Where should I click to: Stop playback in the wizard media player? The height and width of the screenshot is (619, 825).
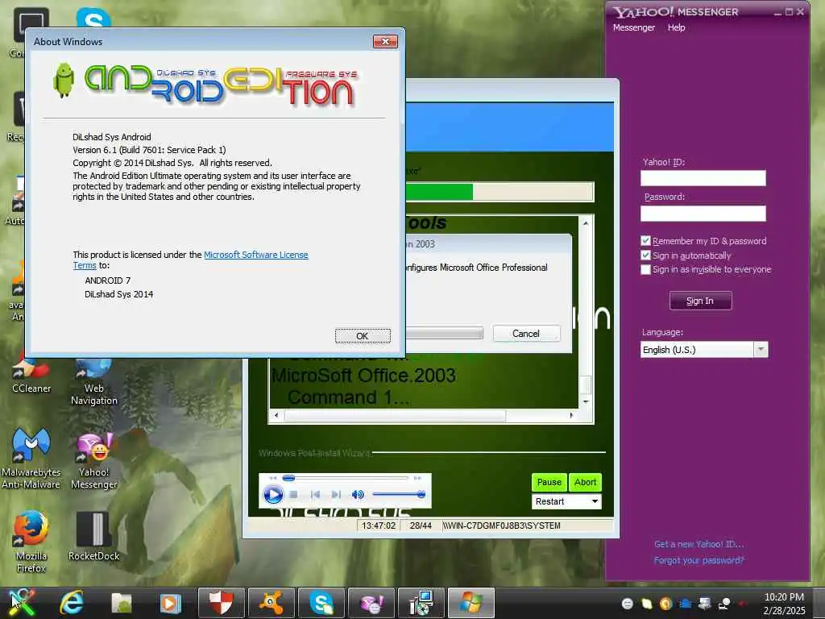click(x=294, y=494)
